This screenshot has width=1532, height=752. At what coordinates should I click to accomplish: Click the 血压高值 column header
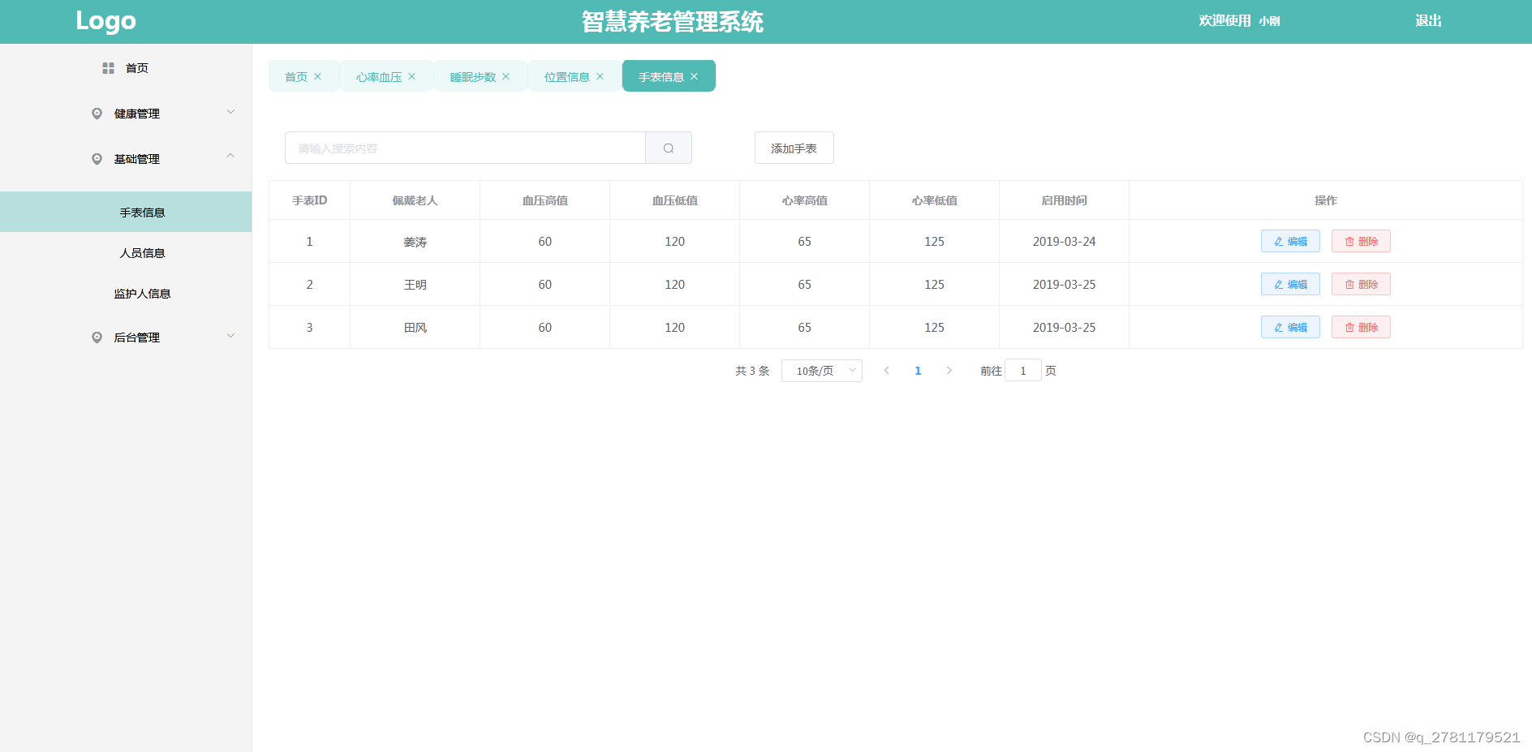[544, 200]
